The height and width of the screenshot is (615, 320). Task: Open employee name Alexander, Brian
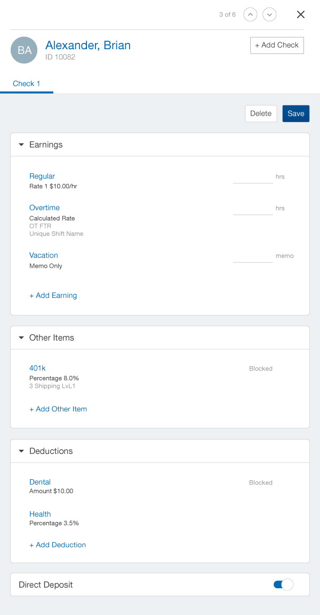tap(88, 45)
